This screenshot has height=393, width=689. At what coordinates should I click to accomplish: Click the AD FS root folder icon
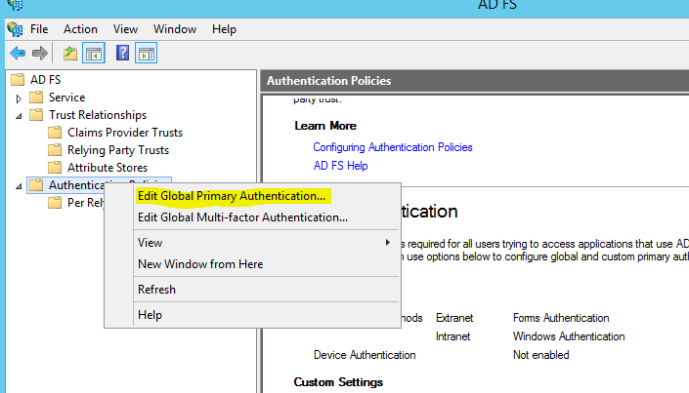point(18,80)
